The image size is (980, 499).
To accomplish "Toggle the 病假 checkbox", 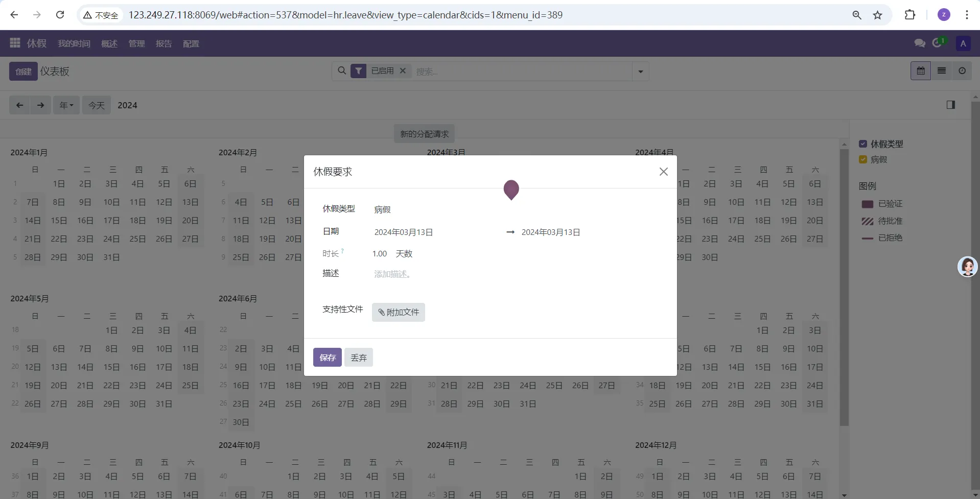I will click(x=863, y=159).
